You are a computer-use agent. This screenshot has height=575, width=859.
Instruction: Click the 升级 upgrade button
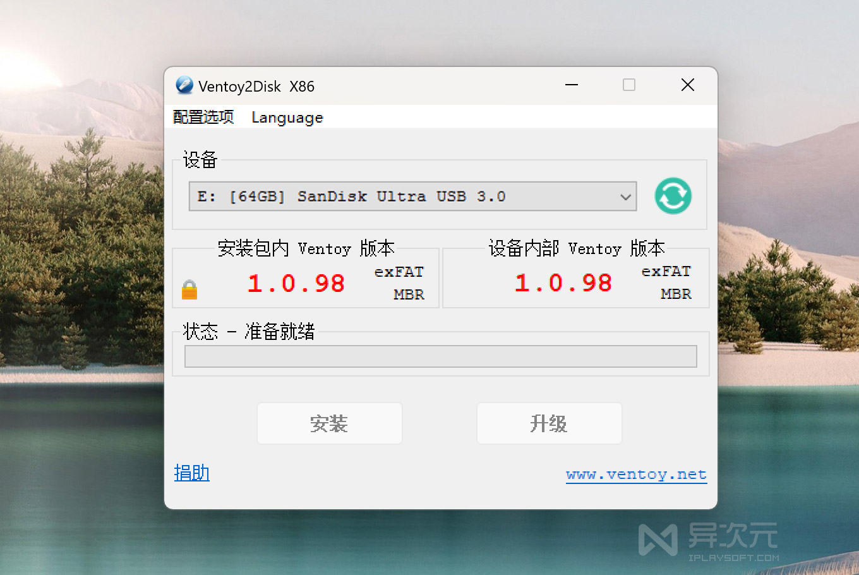click(548, 423)
